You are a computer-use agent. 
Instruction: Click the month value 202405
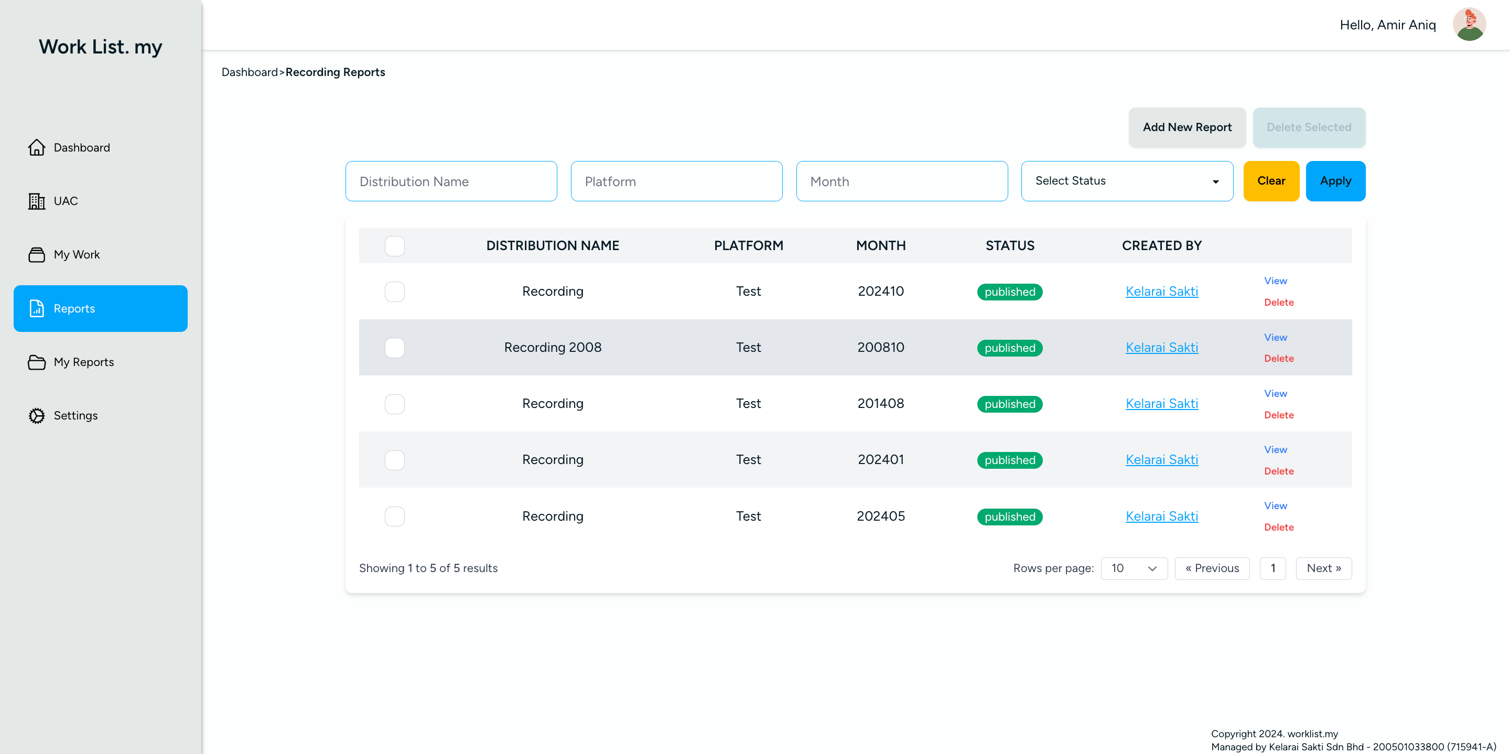[x=880, y=516]
